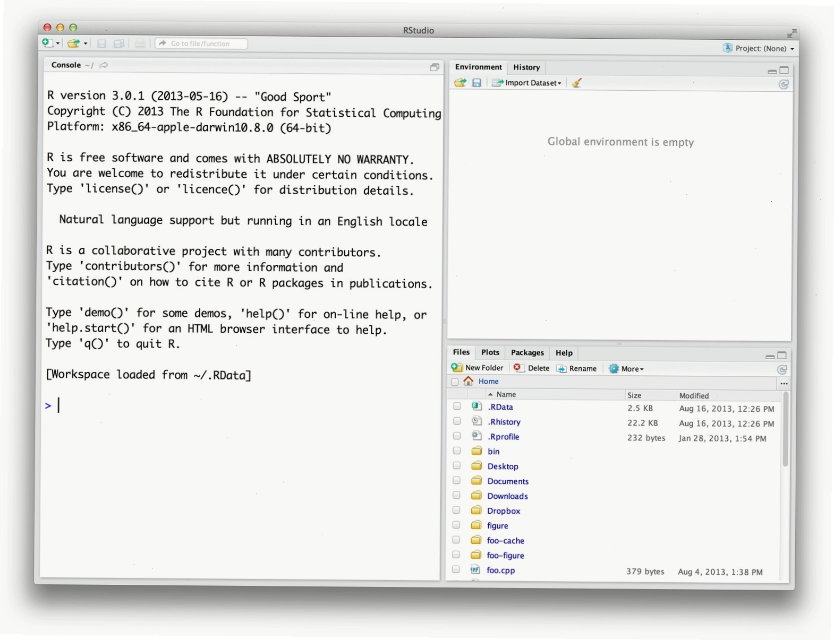Open the New File dropdown arrow
Viewport: 834px width, 640px height.
[57, 44]
